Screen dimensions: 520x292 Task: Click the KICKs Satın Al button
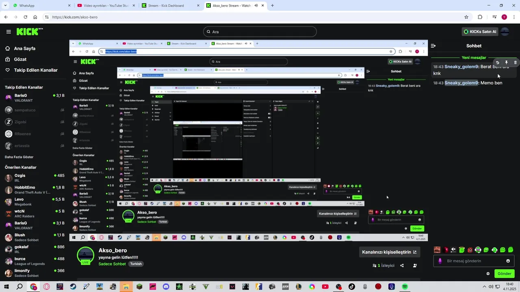(480, 32)
